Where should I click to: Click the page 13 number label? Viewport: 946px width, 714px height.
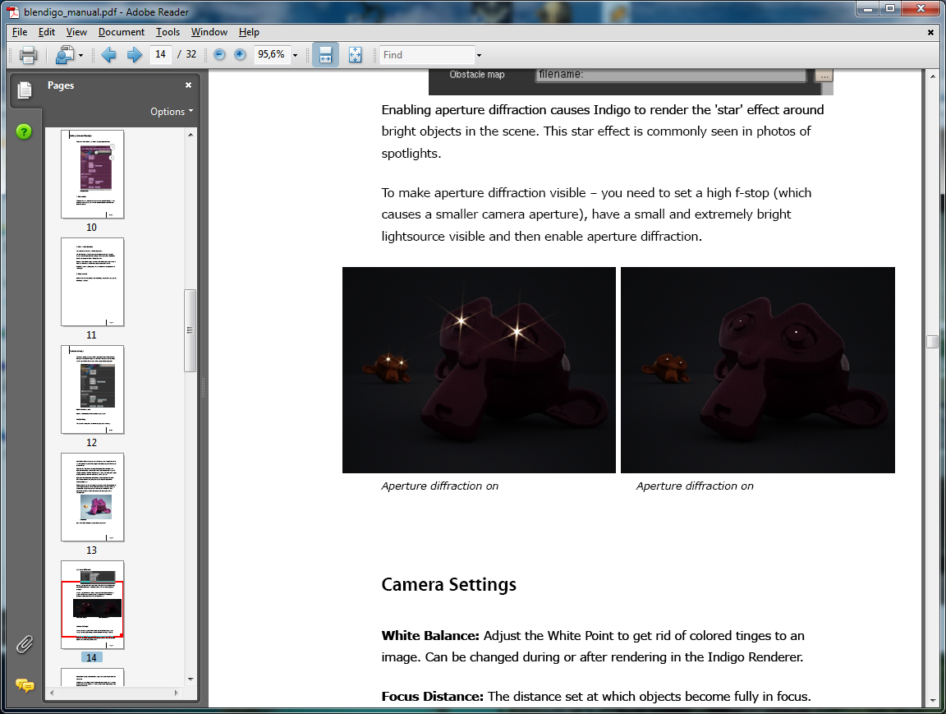coord(92,550)
